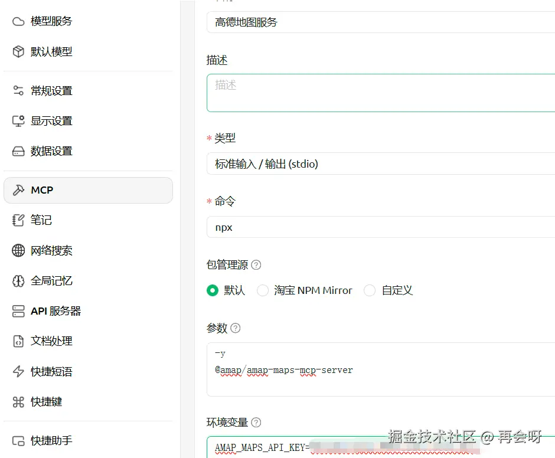Open 网络搜索 settings
Screen dimensions: 555x458
(88, 250)
